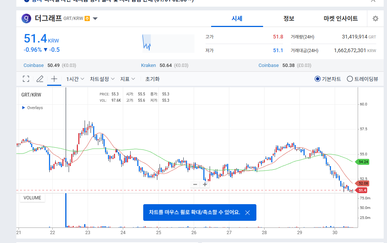387x243 pixels.
Task: Click the fullscreen chart icon
Action: [26, 79]
